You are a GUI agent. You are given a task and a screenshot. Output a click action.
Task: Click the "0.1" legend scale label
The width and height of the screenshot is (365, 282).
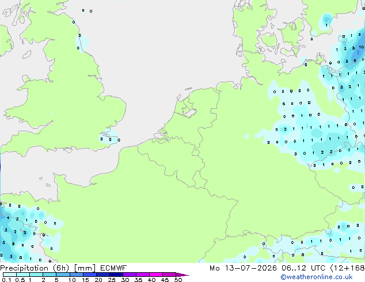click(x=6, y=280)
